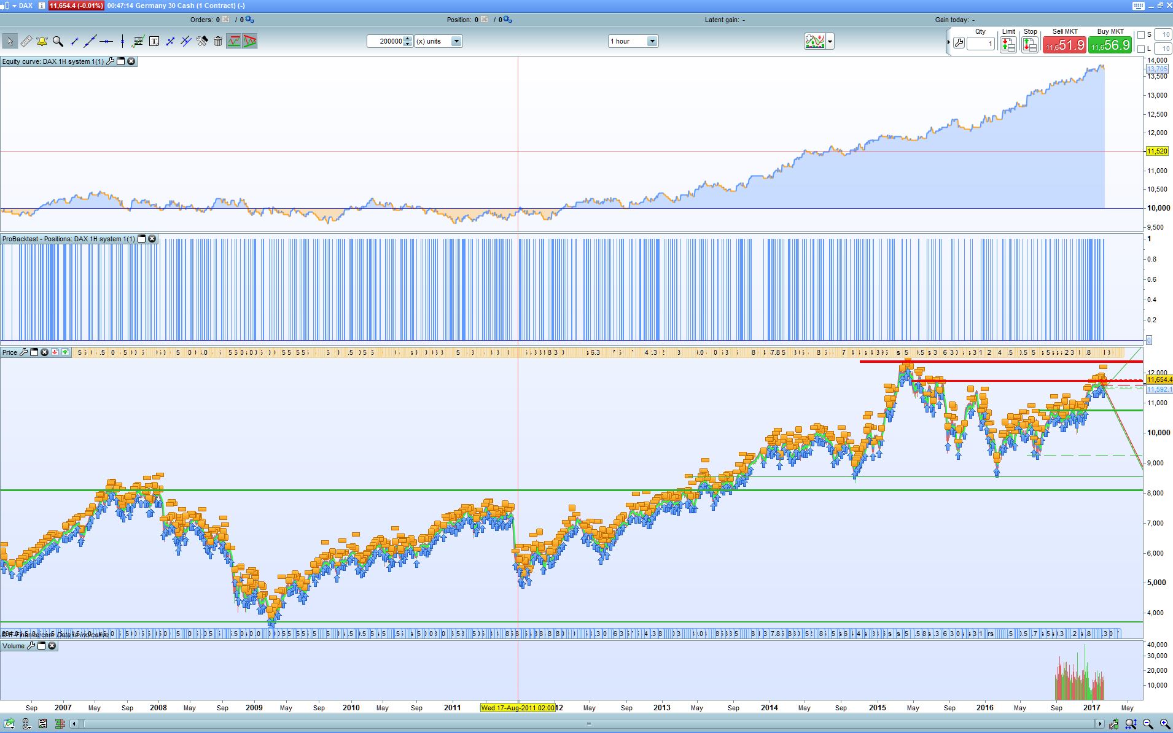Close the Volume panel
This screenshot has width=1173, height=733.
pos(52,646)
